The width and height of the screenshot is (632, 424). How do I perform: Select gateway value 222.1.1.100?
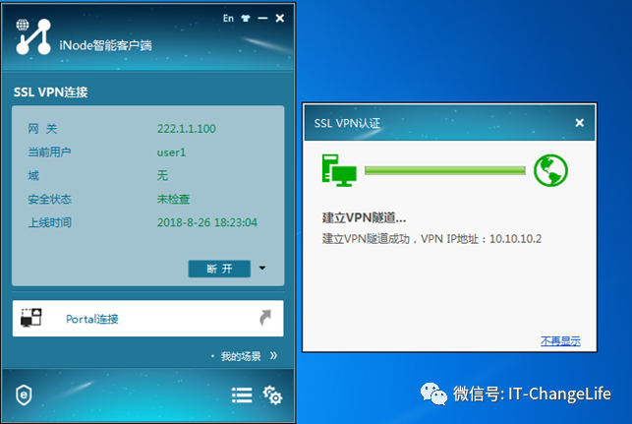186,129
